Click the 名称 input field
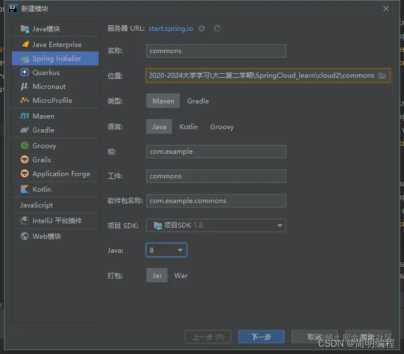The height and width of the screenshot is (354, 404). pyautogui.click(x=216, y=51)
